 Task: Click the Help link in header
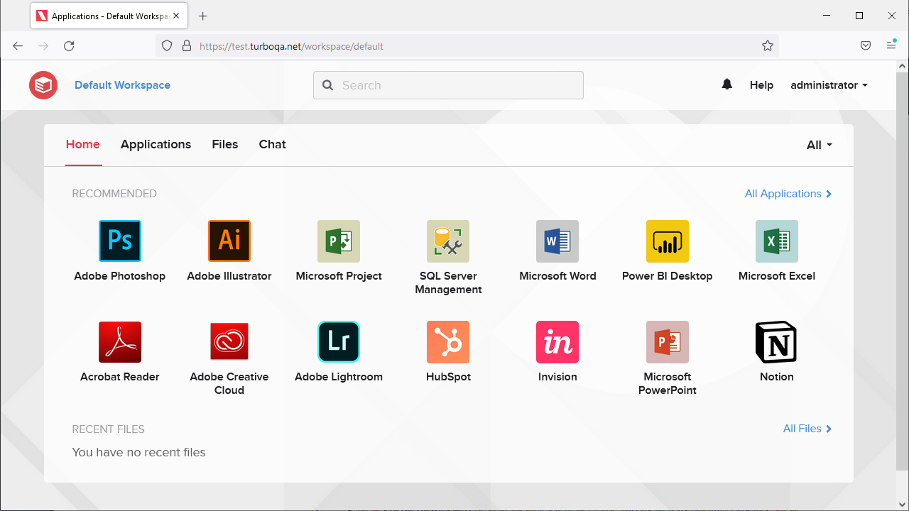pos(761,85)
